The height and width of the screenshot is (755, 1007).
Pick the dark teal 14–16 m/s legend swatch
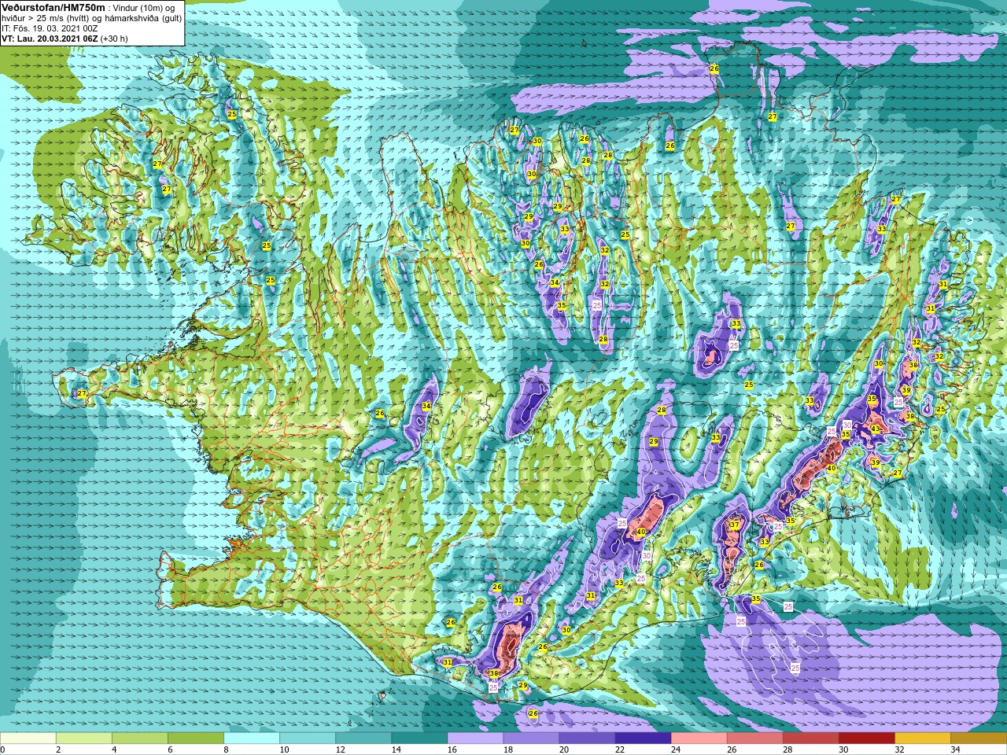click(419, 738)
